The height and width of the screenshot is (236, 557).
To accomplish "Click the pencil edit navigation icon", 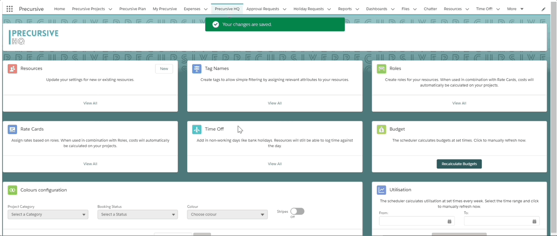I will coord(543,9).
